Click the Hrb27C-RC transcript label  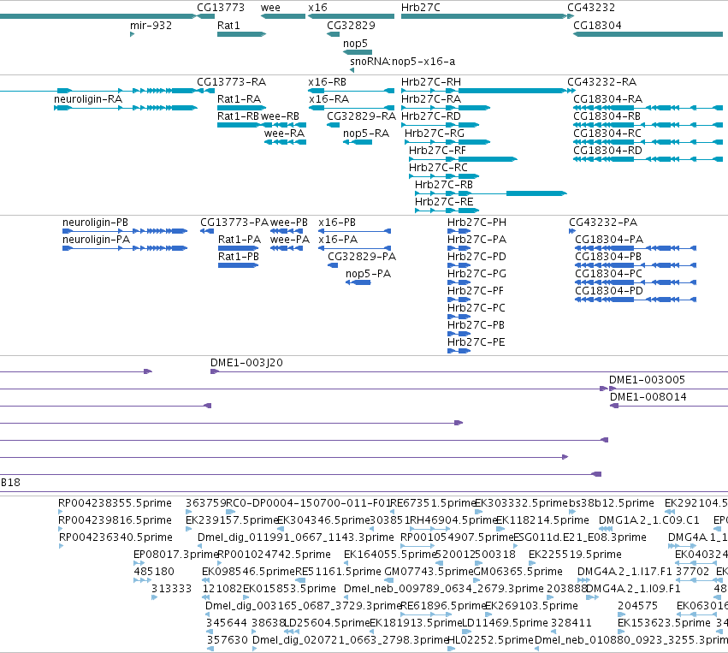click(438, 168)
